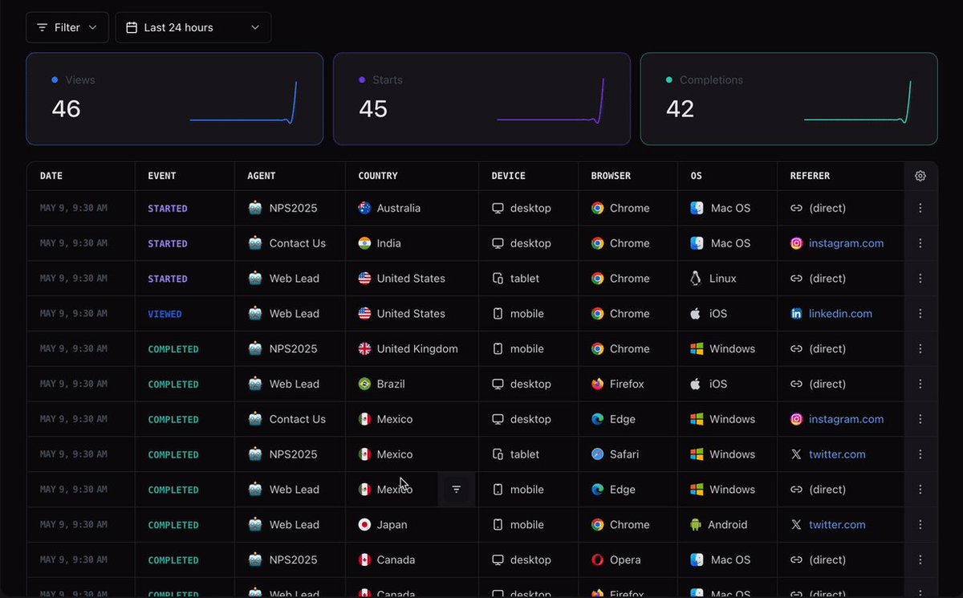Click the Japan country cell
Screen dimensions: 963x598
pyautogui.click(x=412, y=525)
